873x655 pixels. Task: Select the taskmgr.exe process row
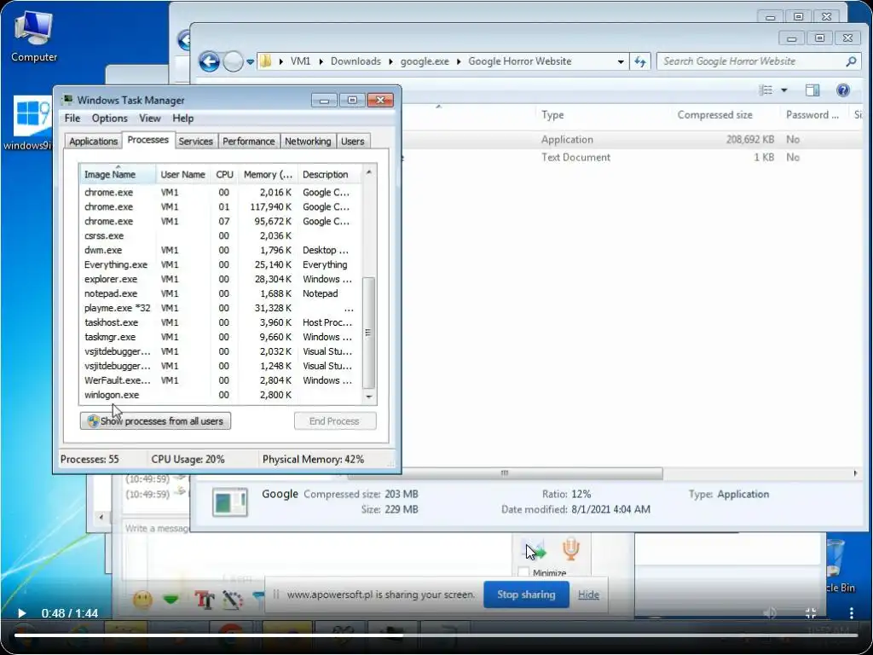pos(221,337)
